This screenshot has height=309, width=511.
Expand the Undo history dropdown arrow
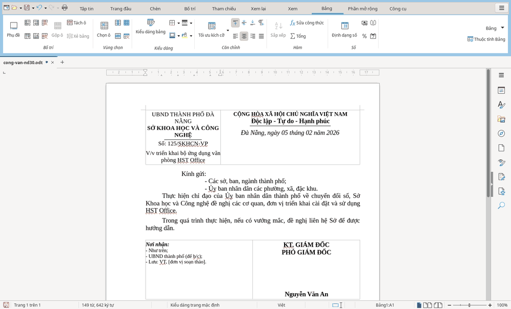[45, 8]
